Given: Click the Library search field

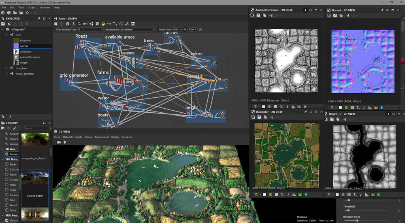Looking at the screenshot, I should coord(36,128).
